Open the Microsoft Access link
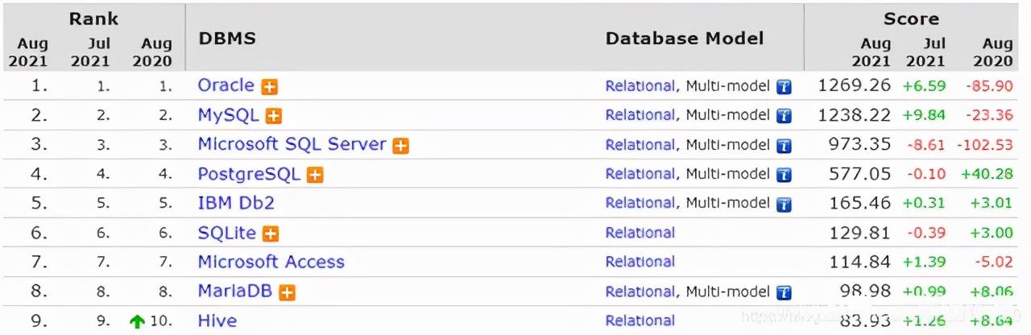Viewport: 1031px width, 335px height. coord(271,262)
